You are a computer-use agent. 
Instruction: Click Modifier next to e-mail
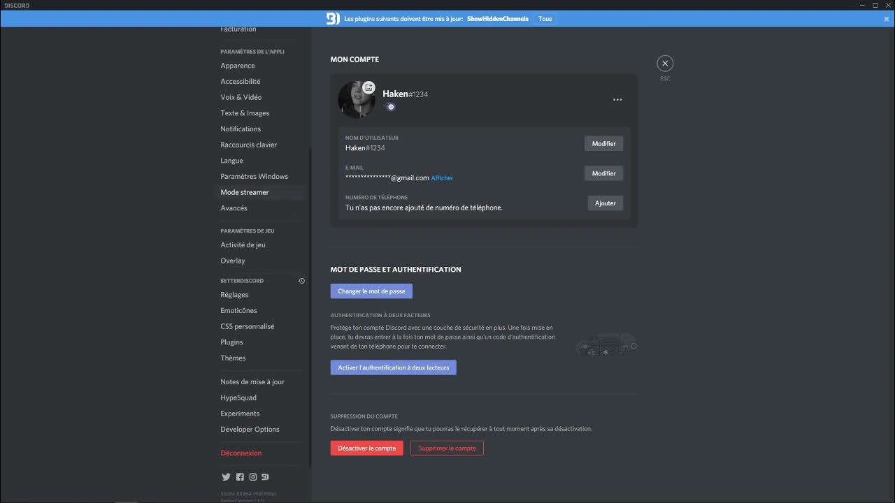pyautogui.click(x=603, y=173)
